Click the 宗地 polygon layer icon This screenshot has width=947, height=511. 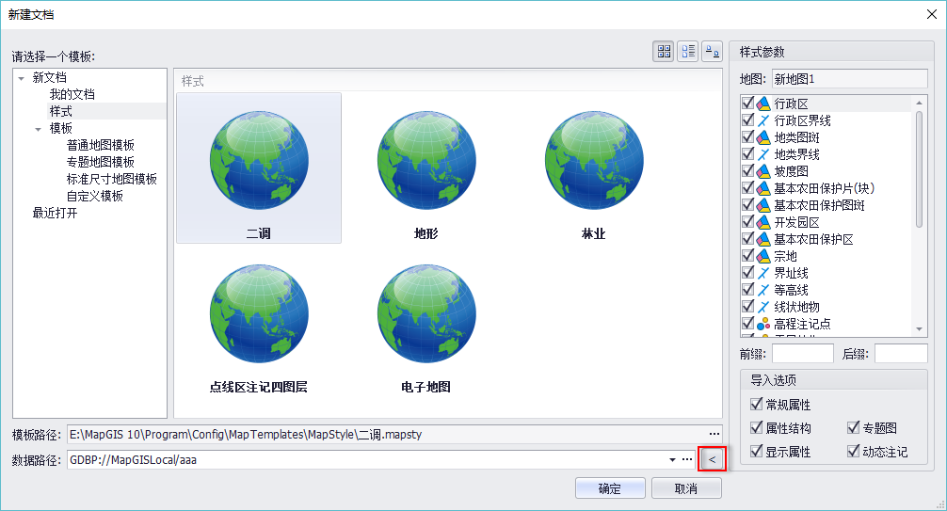tap(763, 256)
